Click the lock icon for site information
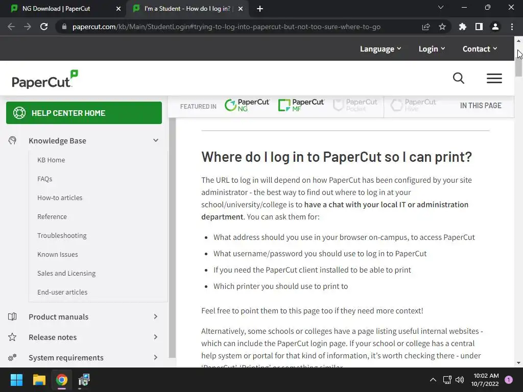 64,27
